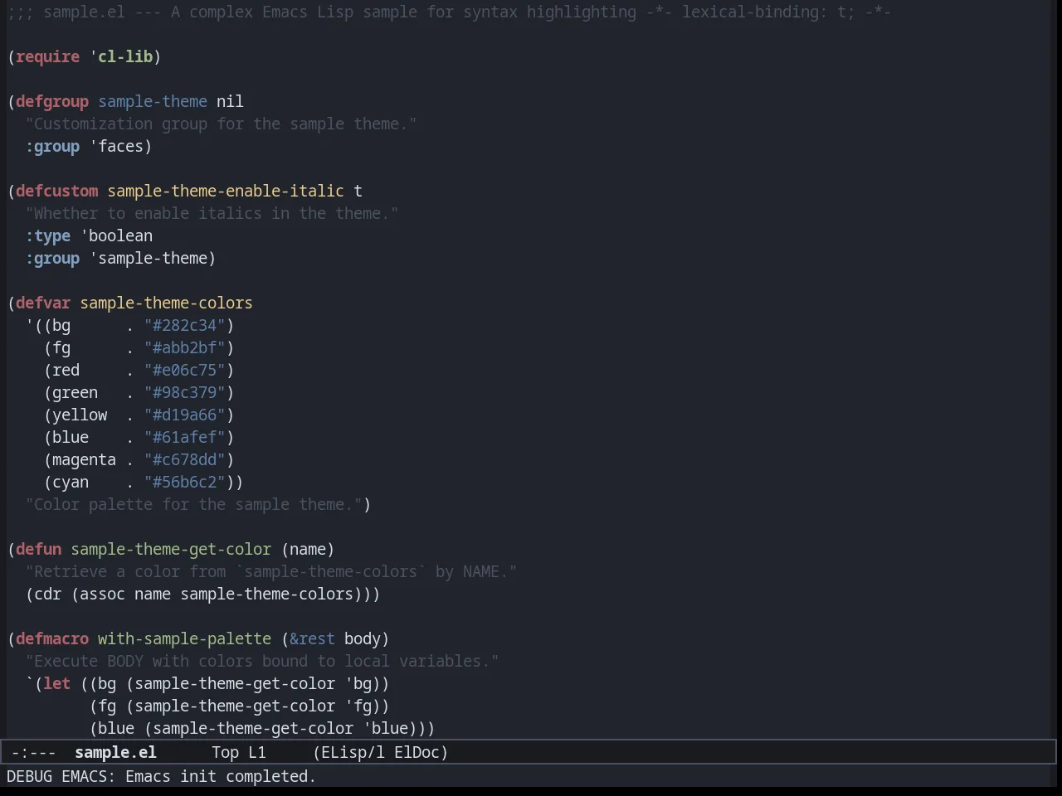This screenshot has height=796, width=1062.
Task: Click 'sample-theme-get-color' function name after defun
Action: (171, 549)
